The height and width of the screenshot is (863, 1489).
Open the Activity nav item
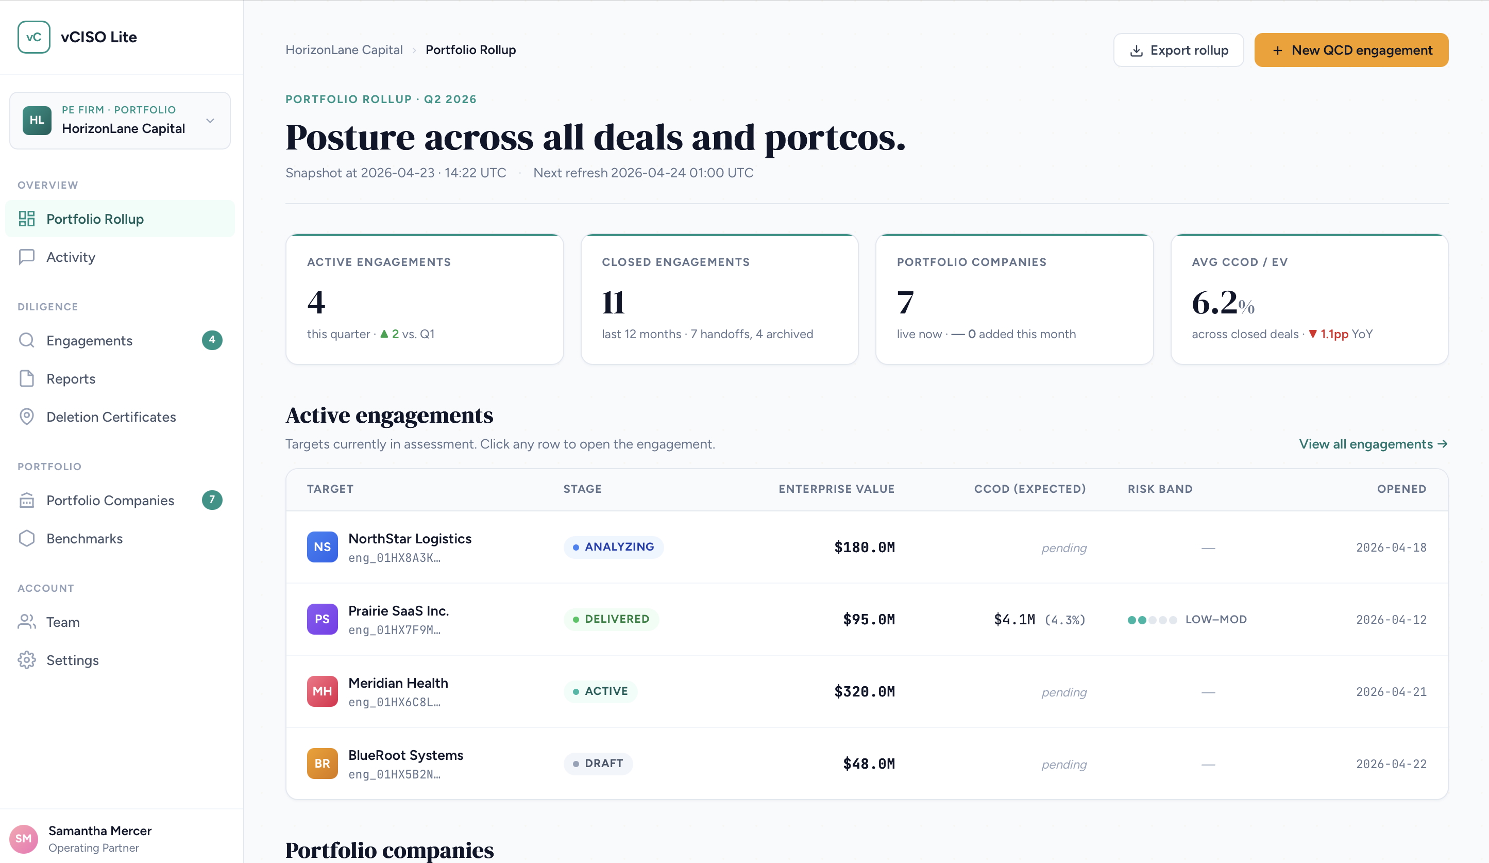[x=120, y=257]
